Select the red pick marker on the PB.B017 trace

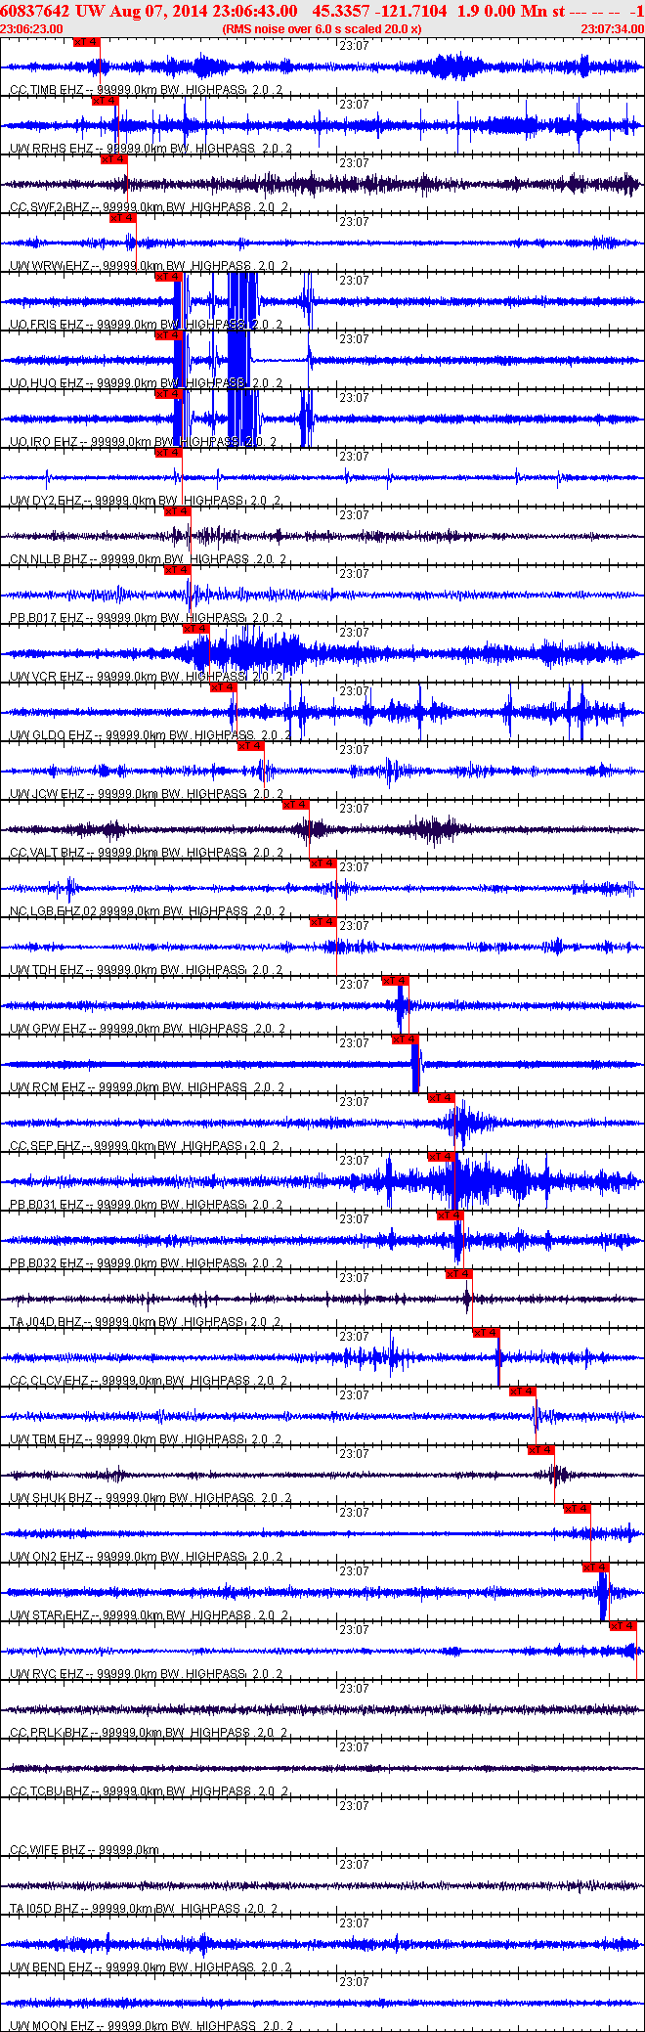178,570
